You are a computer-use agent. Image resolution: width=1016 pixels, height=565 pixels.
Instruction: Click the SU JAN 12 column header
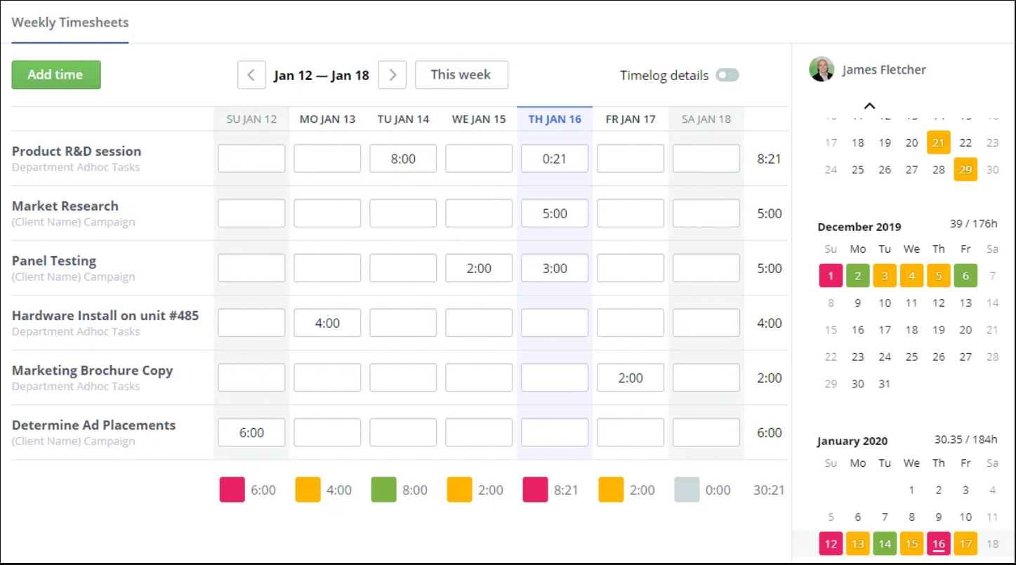coord(251,119)
